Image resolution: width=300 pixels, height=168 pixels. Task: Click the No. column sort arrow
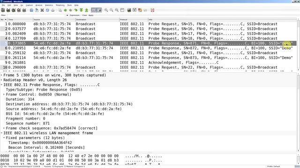tap(6, 20)
